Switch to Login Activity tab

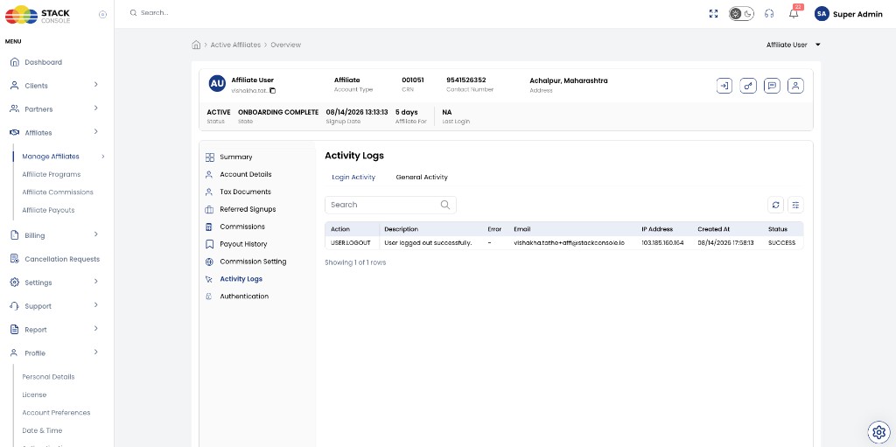pos(353,178)
